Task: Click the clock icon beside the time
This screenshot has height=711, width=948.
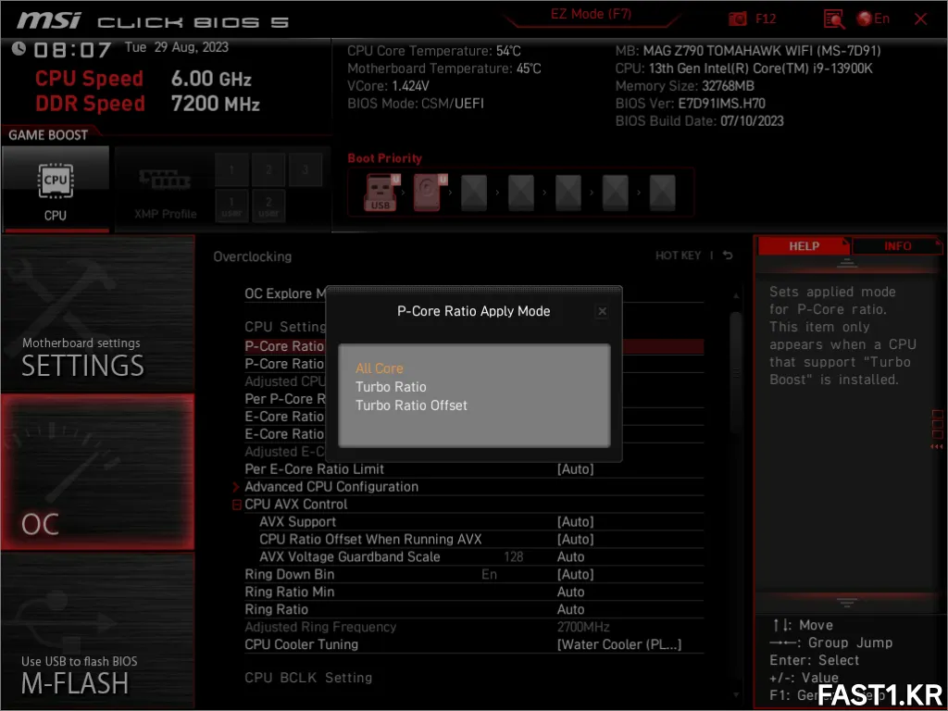Action: click(19, 48)
